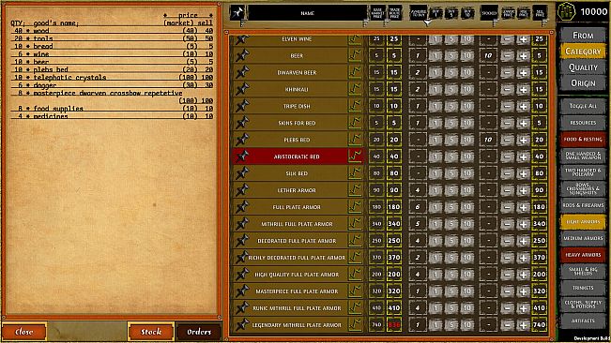Pin the Silk Bed item
611x343 pixels.
point(242,173)
